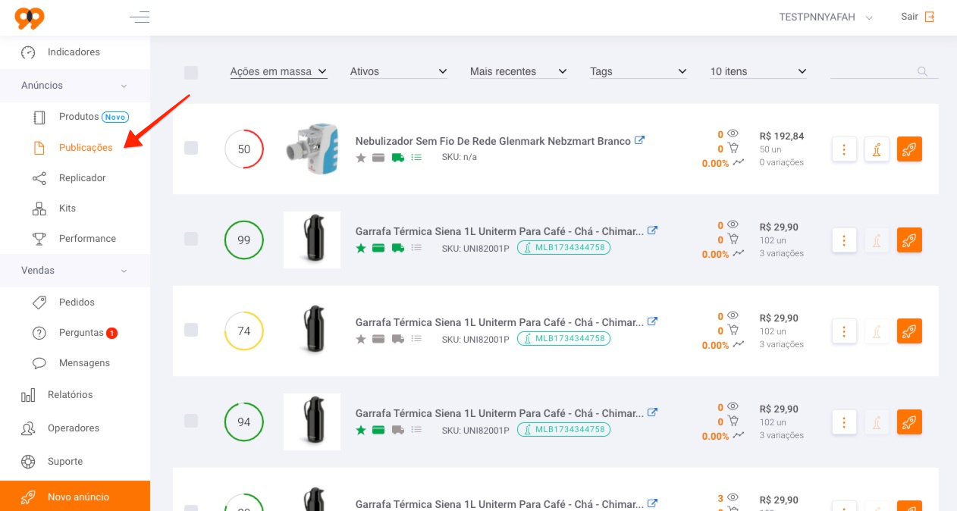Open three-dot menu for score 99 listing
Viewport: 957px width, 511px height.
[844, 240]
